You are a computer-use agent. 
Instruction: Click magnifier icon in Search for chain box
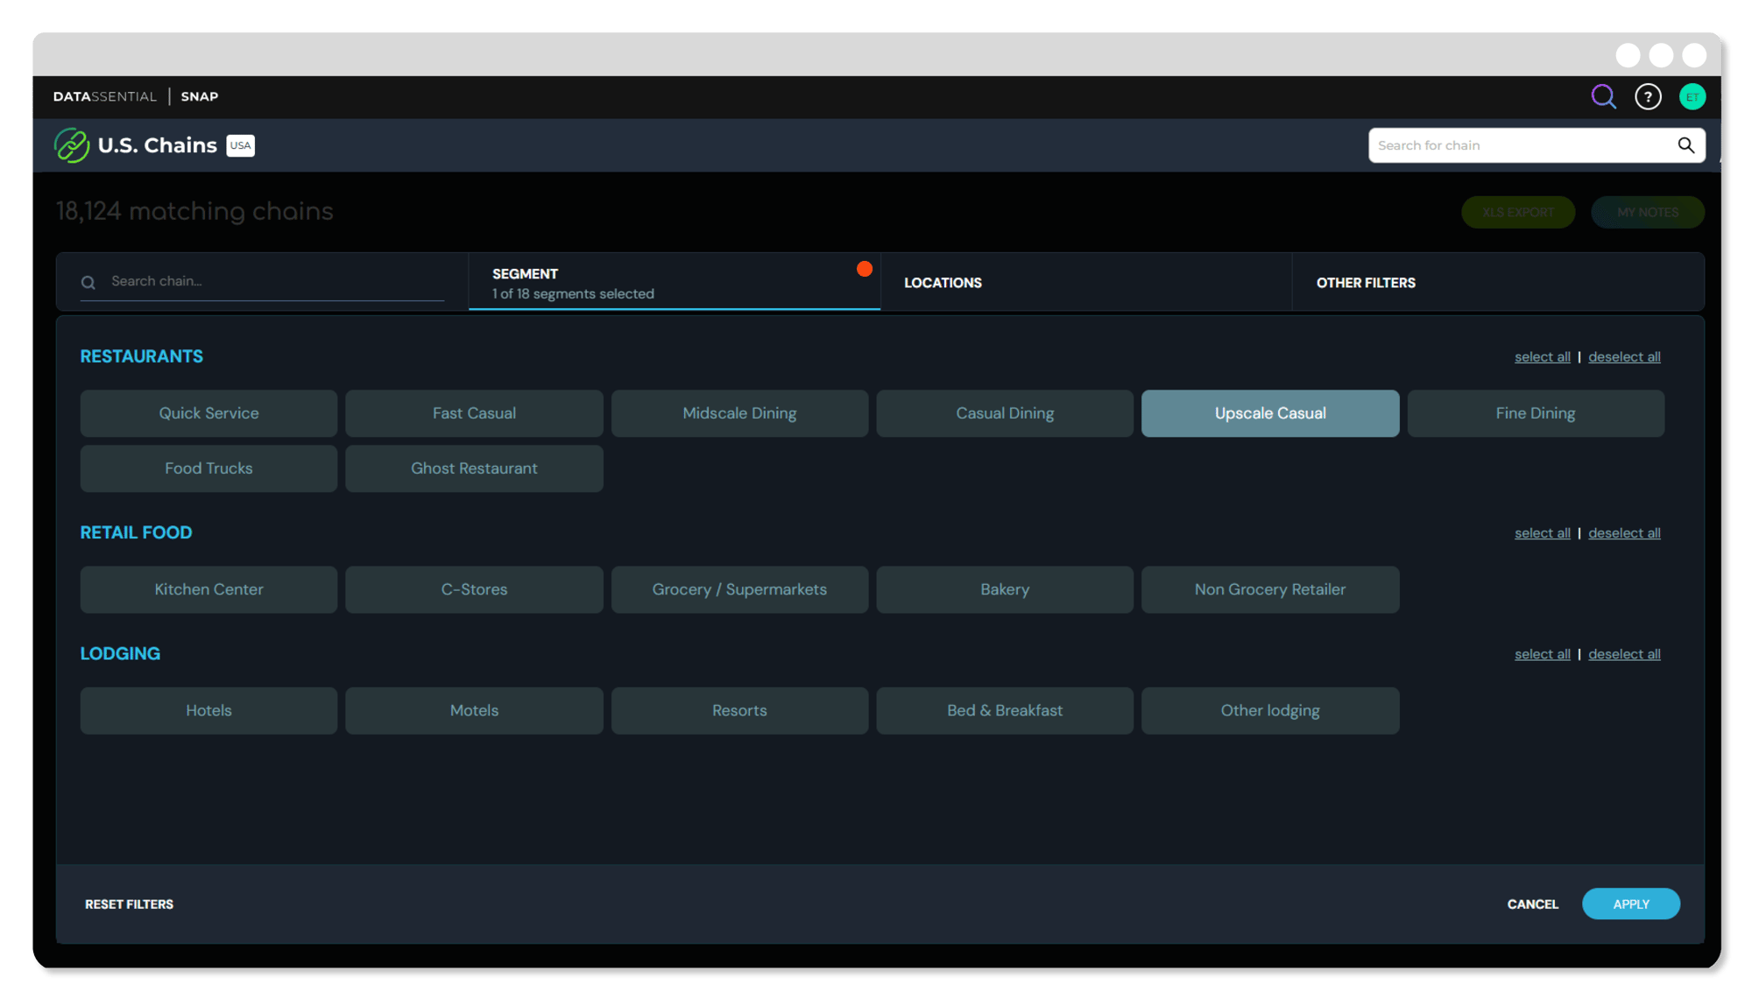[1685, 145]
